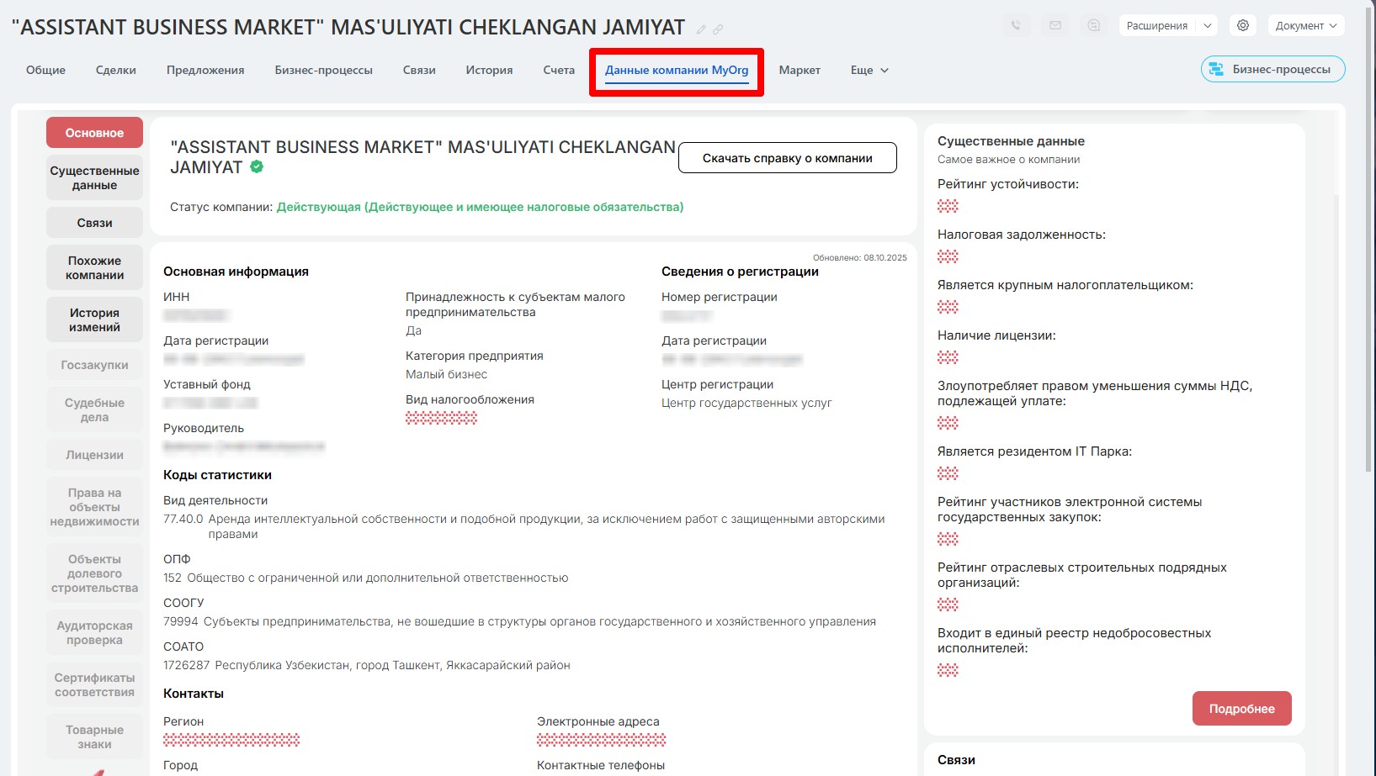Click the envelope email icon in header
1376x776 pixels.
tap(1055, 25)
